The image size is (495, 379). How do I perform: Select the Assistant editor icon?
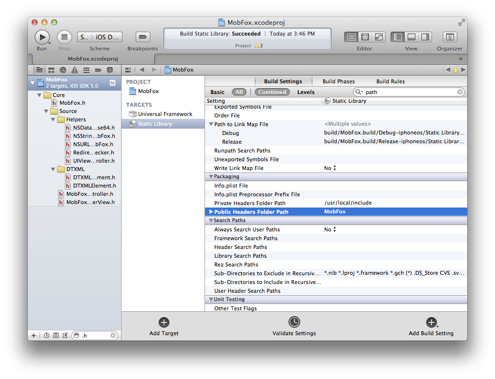(365, 37)
